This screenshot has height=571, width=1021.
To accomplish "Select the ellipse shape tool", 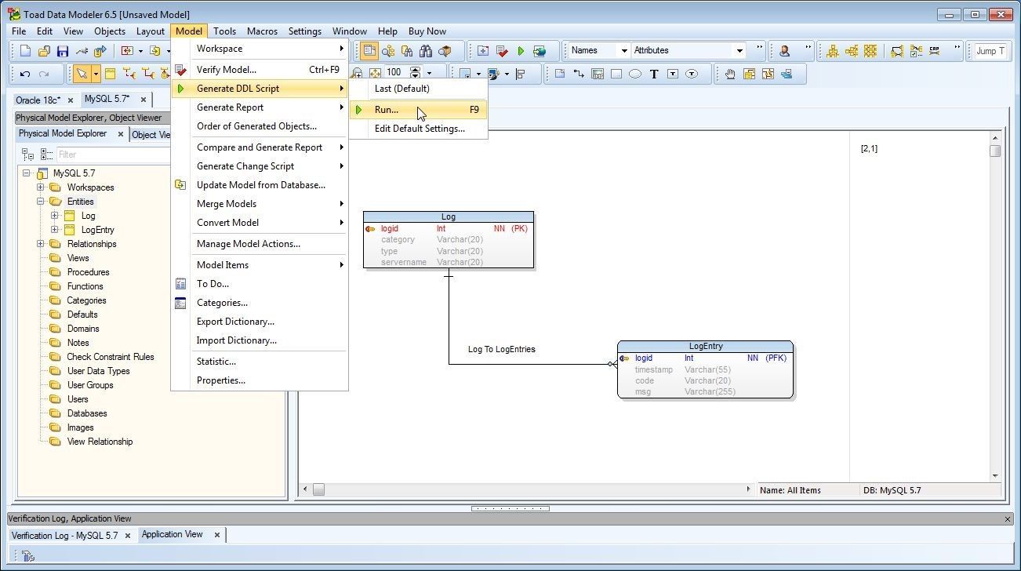I will (635, 74).
